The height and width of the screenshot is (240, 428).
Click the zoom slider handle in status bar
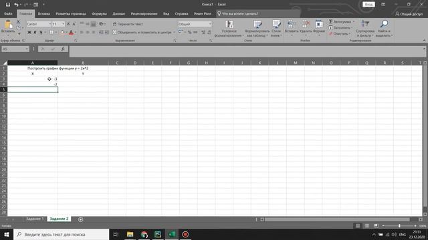pyautogui.click(x=399, y=226)
